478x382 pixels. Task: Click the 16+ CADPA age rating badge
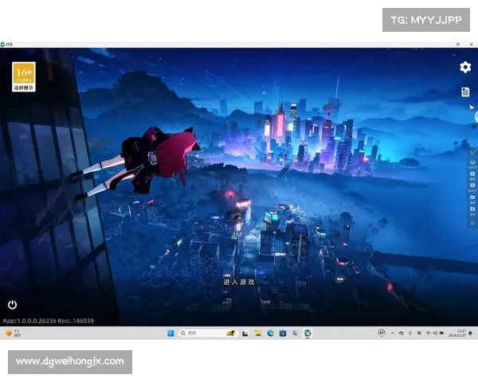tap(23, 76)
